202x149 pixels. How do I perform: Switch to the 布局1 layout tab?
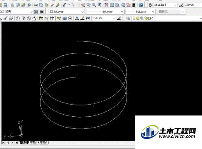[33, 143]
